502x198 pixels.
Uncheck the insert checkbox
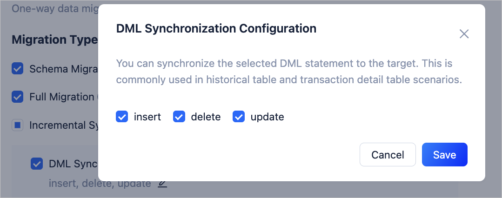tap(122, 117)
